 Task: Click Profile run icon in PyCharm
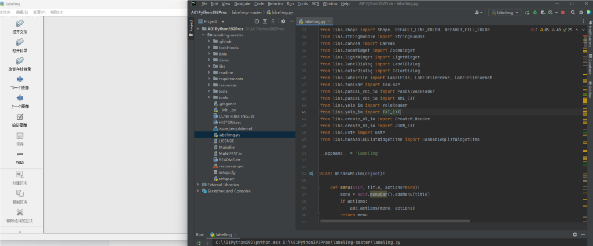[550, 13]
